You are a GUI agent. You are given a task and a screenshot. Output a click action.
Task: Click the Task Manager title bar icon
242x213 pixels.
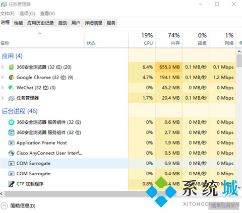pyautogui.click(x=4, y=5)
